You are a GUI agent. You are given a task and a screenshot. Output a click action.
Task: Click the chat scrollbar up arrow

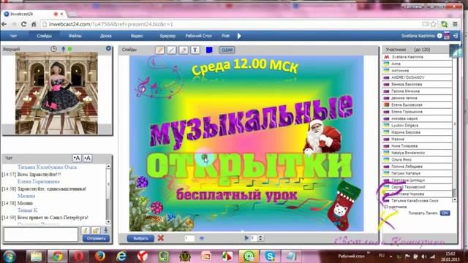pyautogui.click(x=108, y=167)
